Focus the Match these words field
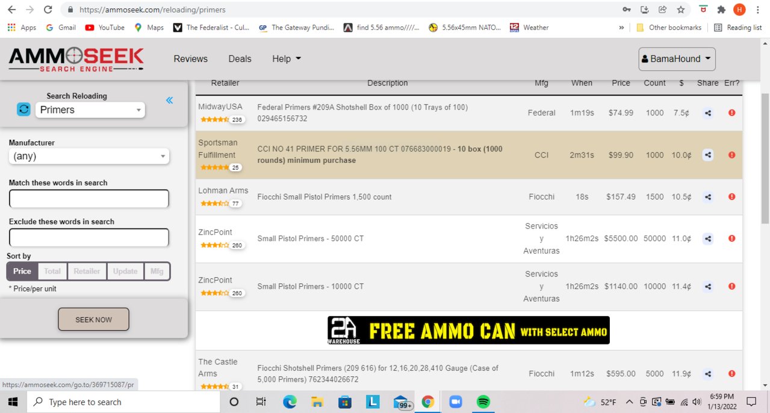This screenshot has height=413, width=770. (88, 199)
